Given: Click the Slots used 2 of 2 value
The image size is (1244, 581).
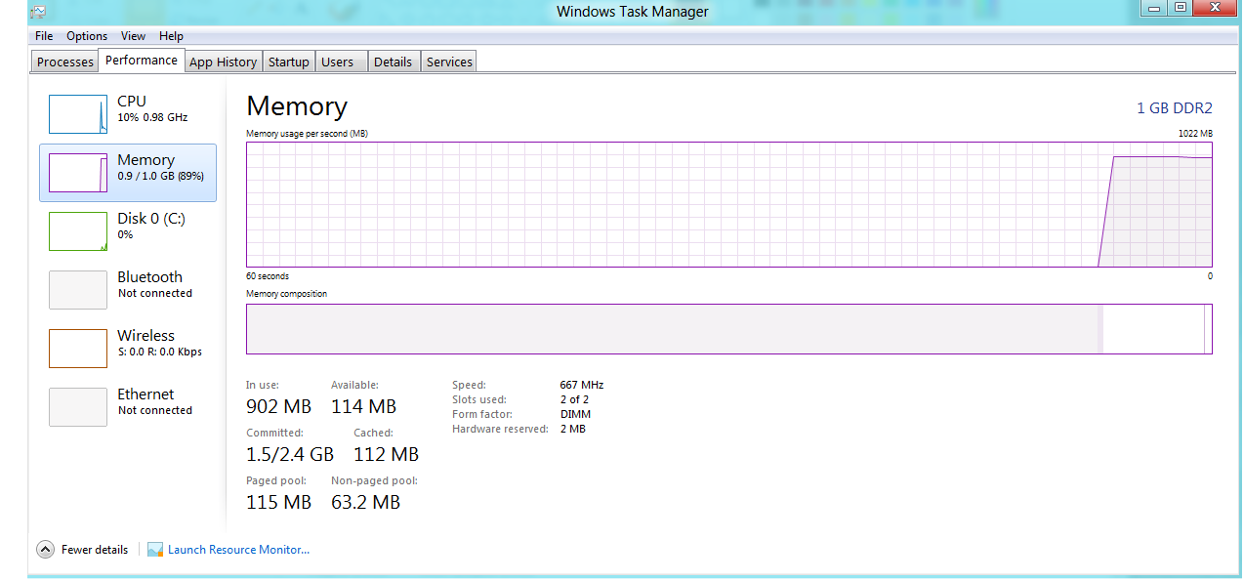Looking at the screenshot, I should coord(574,399).
